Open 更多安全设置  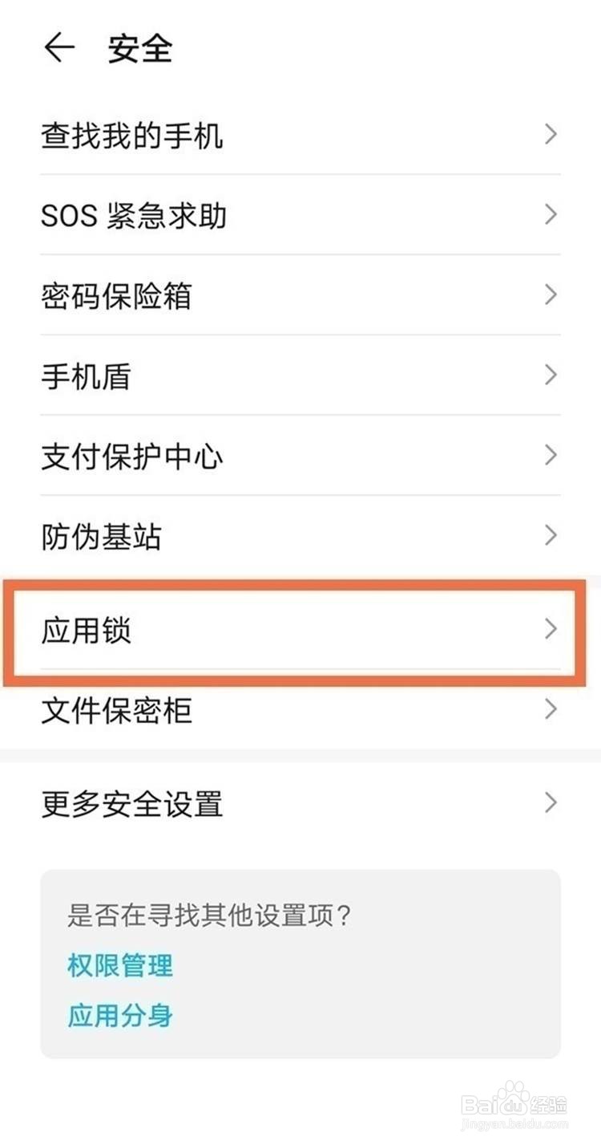pyautogui.click(x=300, y=803)
